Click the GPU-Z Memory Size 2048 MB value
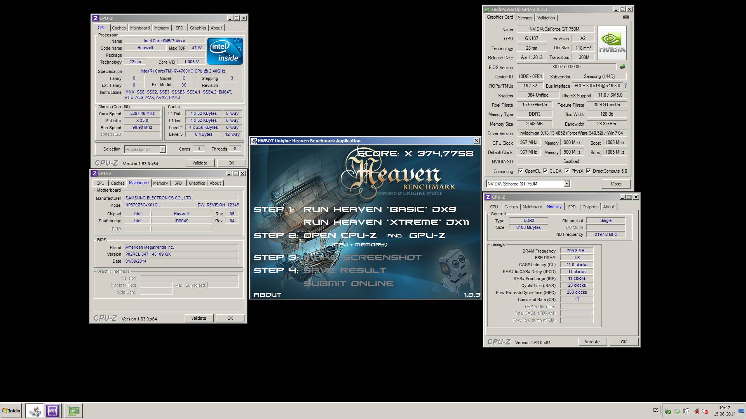 [x=534, y=124]
